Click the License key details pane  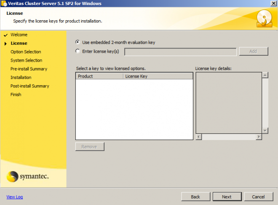[229, 103]
